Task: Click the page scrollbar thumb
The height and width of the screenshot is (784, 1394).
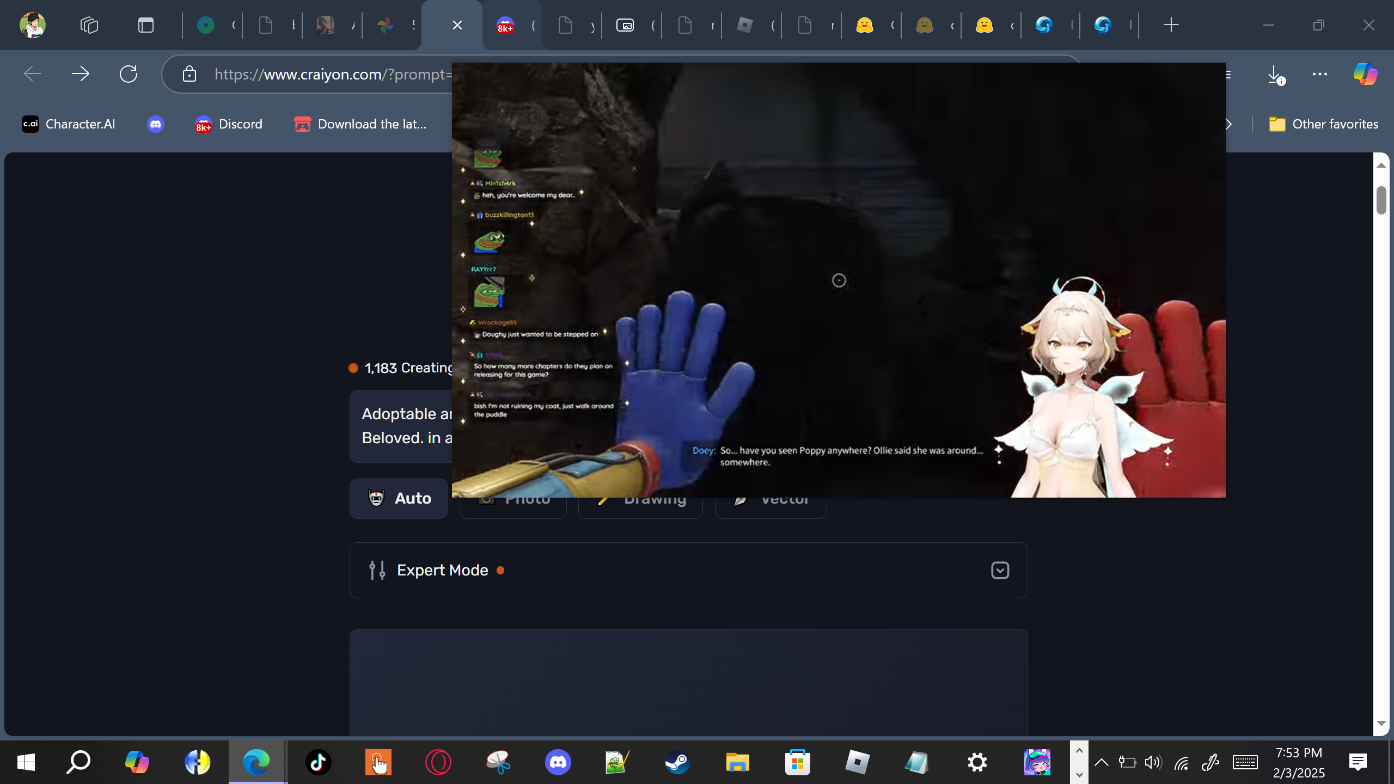Action: click(1381, 200)
